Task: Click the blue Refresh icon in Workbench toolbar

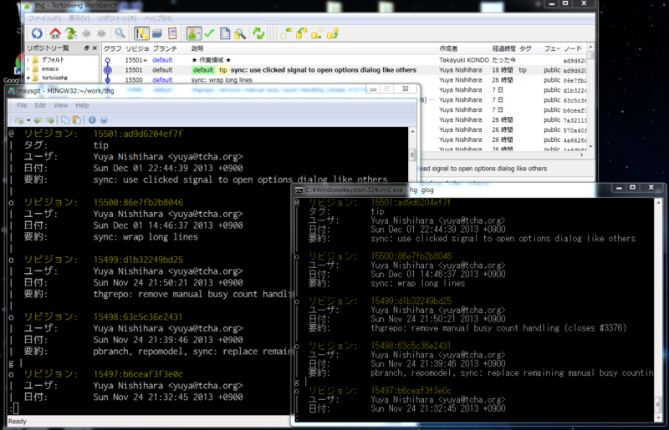Action: click(x=37, y=33)
